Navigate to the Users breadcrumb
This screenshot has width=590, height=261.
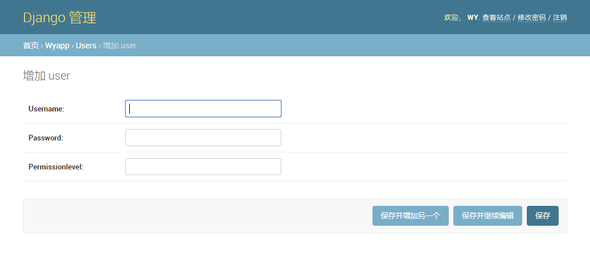[86, 45]
